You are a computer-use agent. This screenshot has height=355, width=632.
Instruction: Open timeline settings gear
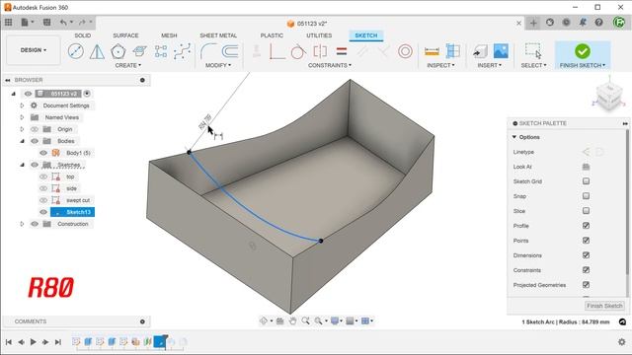(621, 342)
